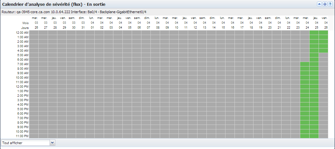Click the 12:00 PM row label
The width and height of the screenshot is (335, 149).
pyautogui.click(x=22, y=86)
